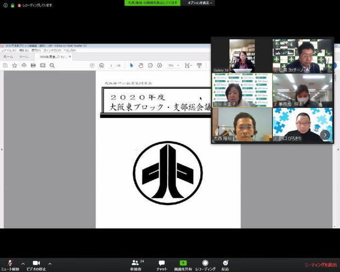
Task: Select the arrow selection tool
Action: click(x=132, y=65)
